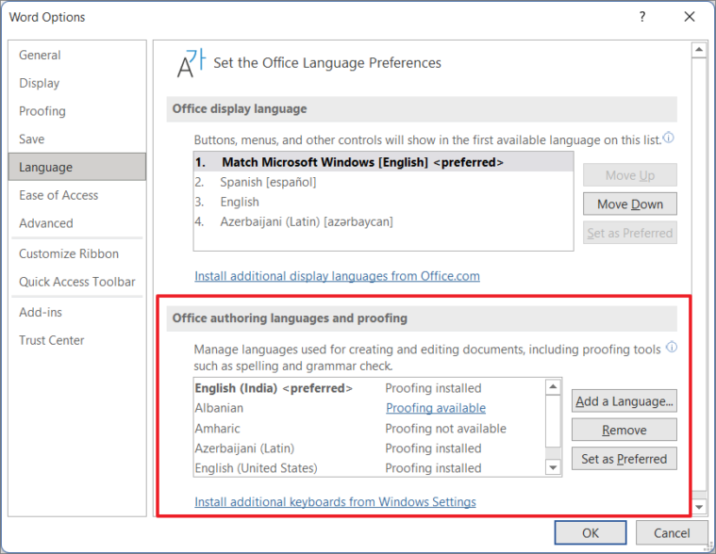Select English item 3 in display language list
This screenshot has height=554, width=716.
coord(384,202)
